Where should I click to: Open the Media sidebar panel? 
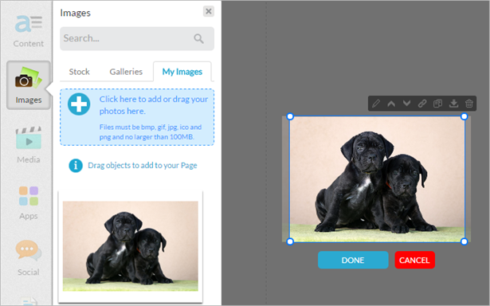click(x=29, y=145)
